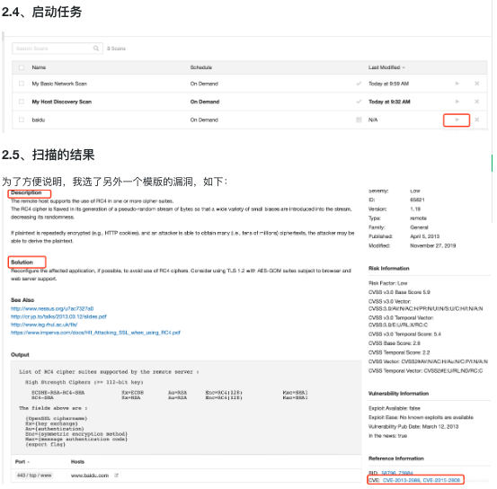The height and width of the screenshot is (489, 497).
Task: Tick the baidu scan checkbox
Action: pyautogui.click(x=22, y=120)
